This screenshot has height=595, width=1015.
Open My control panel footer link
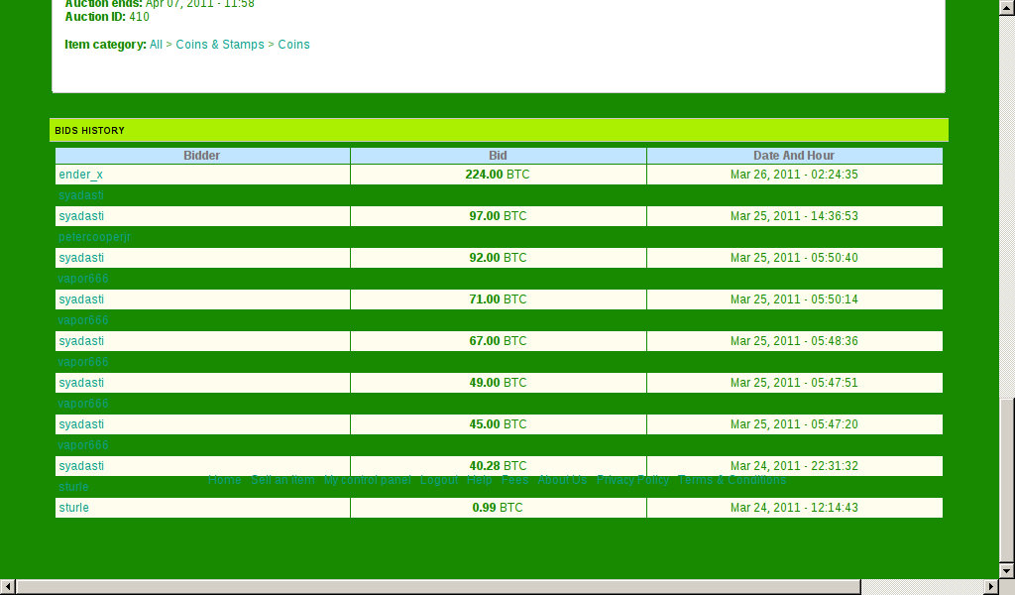click(367, 480)
